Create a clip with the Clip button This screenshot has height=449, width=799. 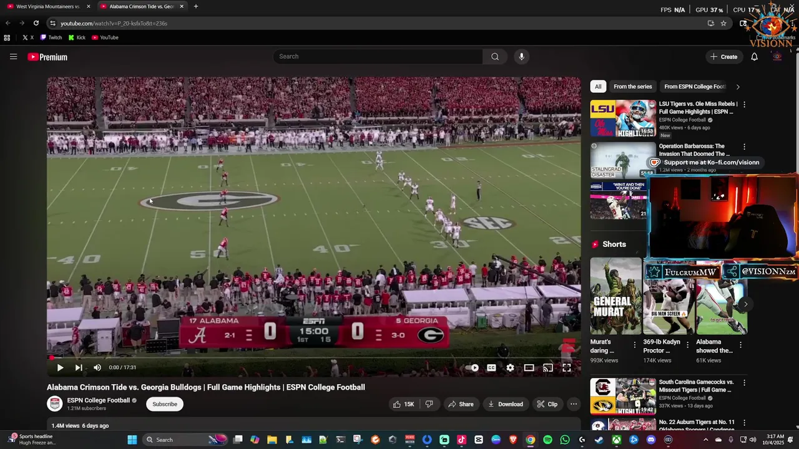(x=547, y=404)
